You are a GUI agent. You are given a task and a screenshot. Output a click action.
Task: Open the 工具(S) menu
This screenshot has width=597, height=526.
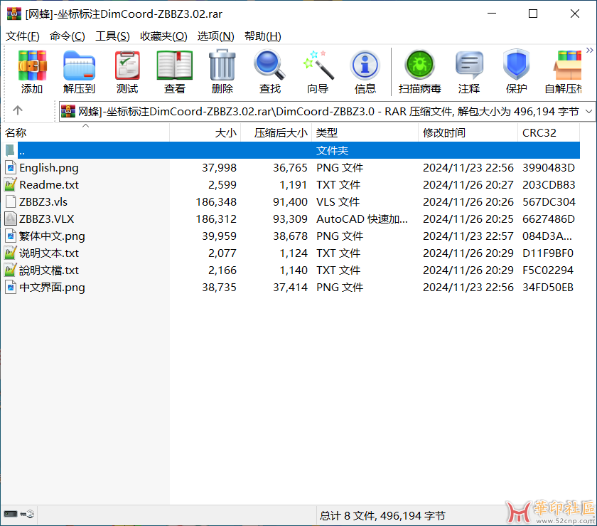click(x=112, y=36)
